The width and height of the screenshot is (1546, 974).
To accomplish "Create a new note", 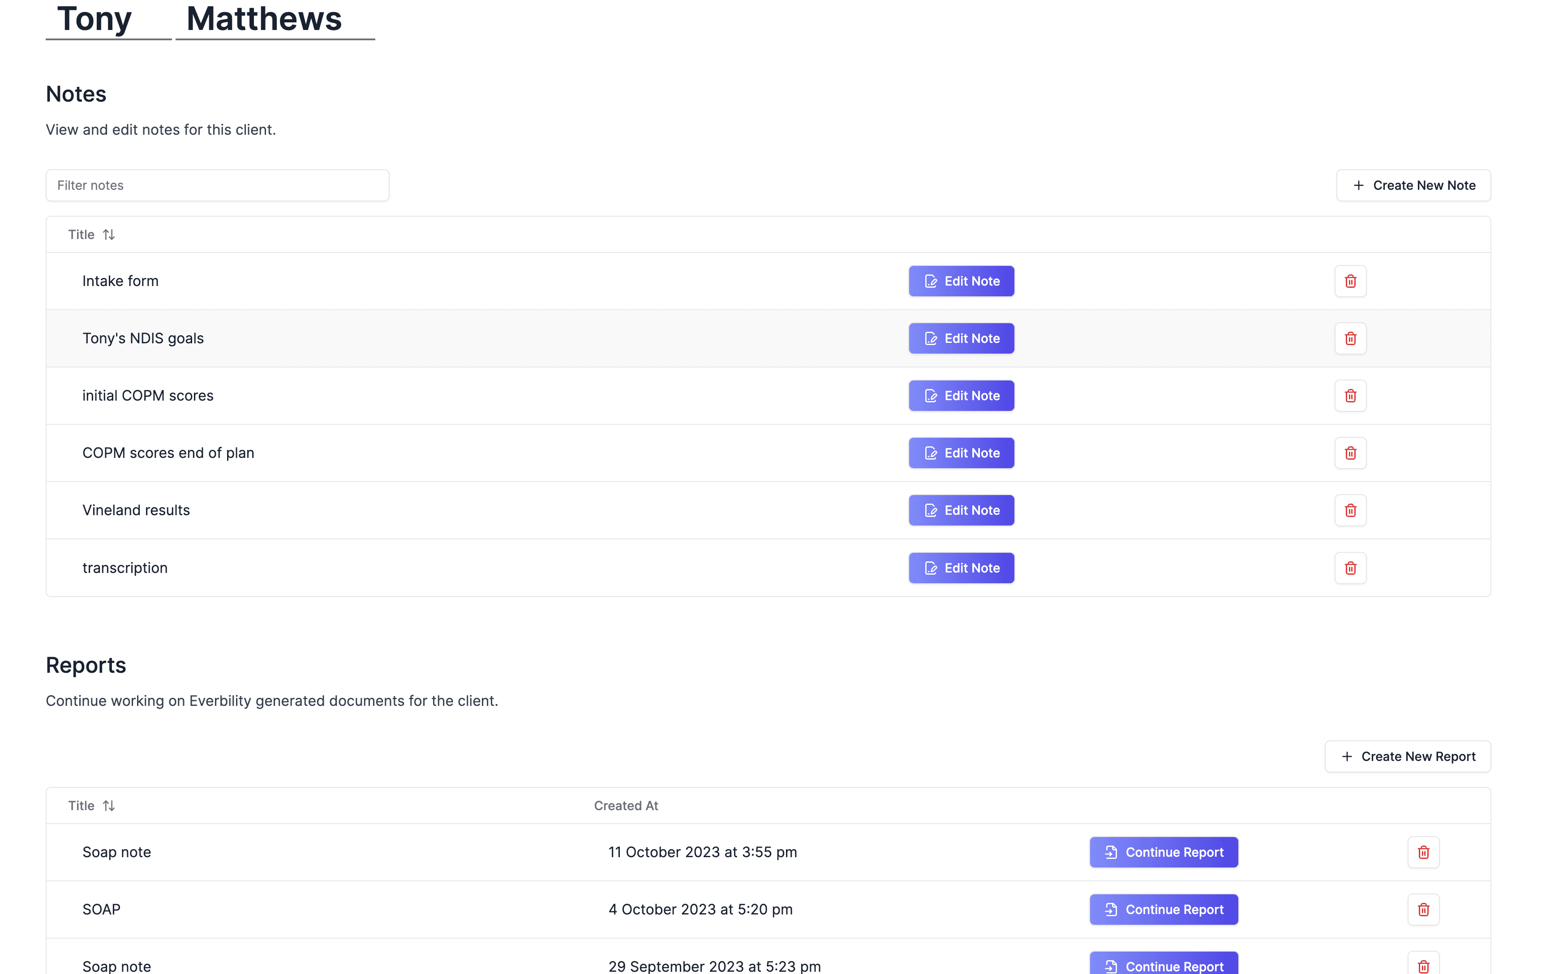I will click(1413, 185).
